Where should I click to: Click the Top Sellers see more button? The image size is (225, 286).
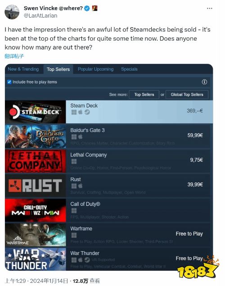coord(144,95)
